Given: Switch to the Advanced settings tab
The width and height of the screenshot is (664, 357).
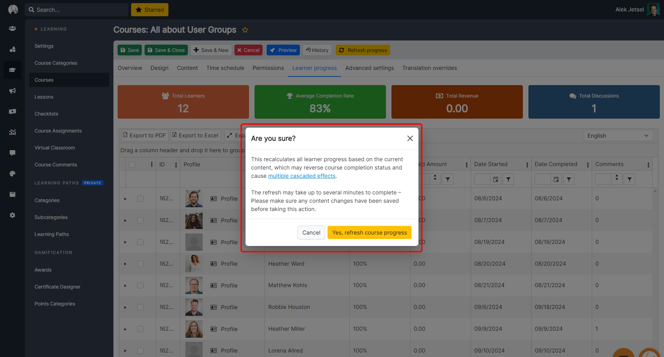Looking at the screenshot, I should click(x=369, y=68).
